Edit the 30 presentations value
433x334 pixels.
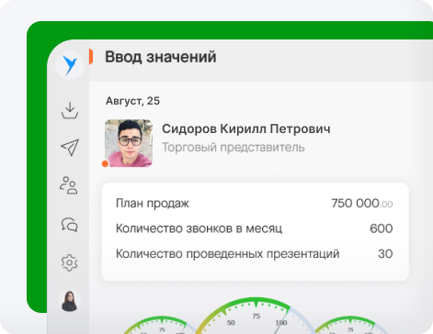(385, 254)
